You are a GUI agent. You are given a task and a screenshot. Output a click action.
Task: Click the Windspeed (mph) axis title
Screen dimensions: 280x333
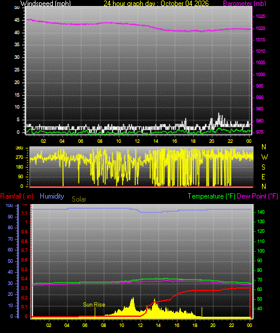(46, 3)
